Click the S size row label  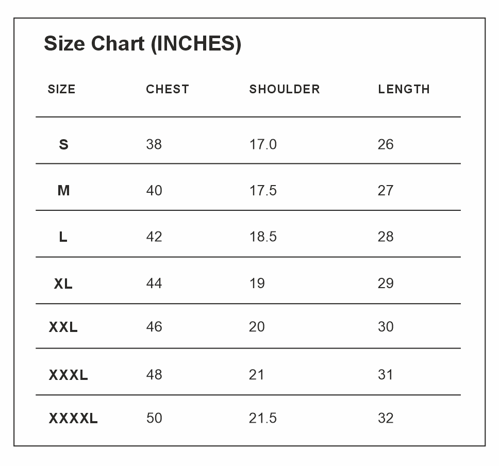[x=63, y=144]
